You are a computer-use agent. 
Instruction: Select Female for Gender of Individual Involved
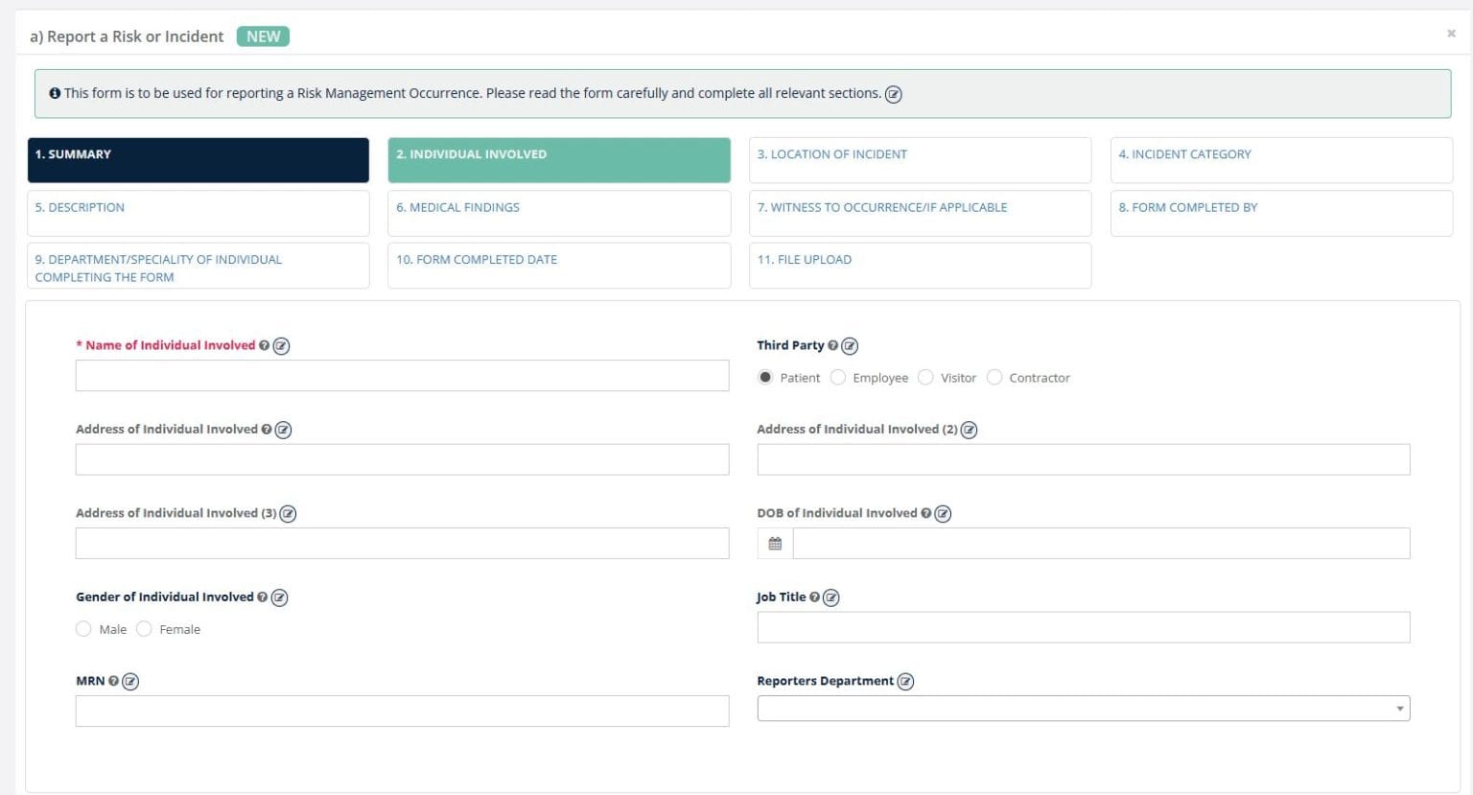click(x=144, y=628)
